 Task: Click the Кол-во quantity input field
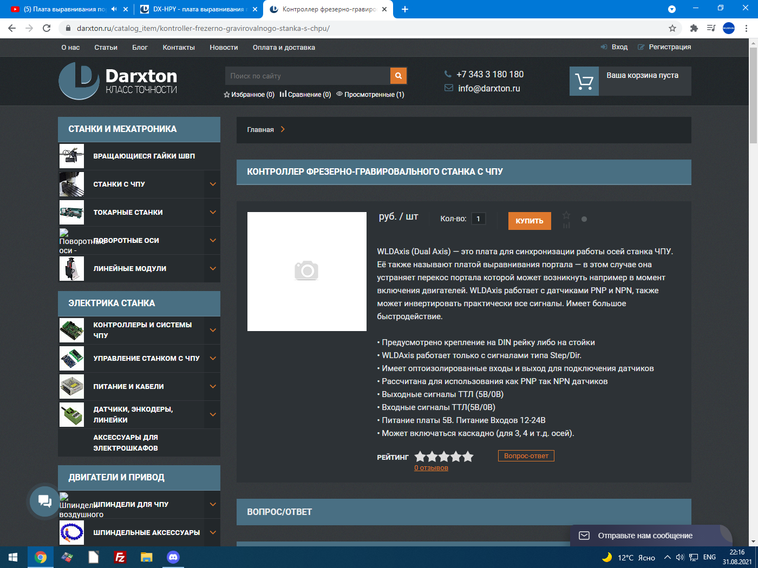coord(479,219)
